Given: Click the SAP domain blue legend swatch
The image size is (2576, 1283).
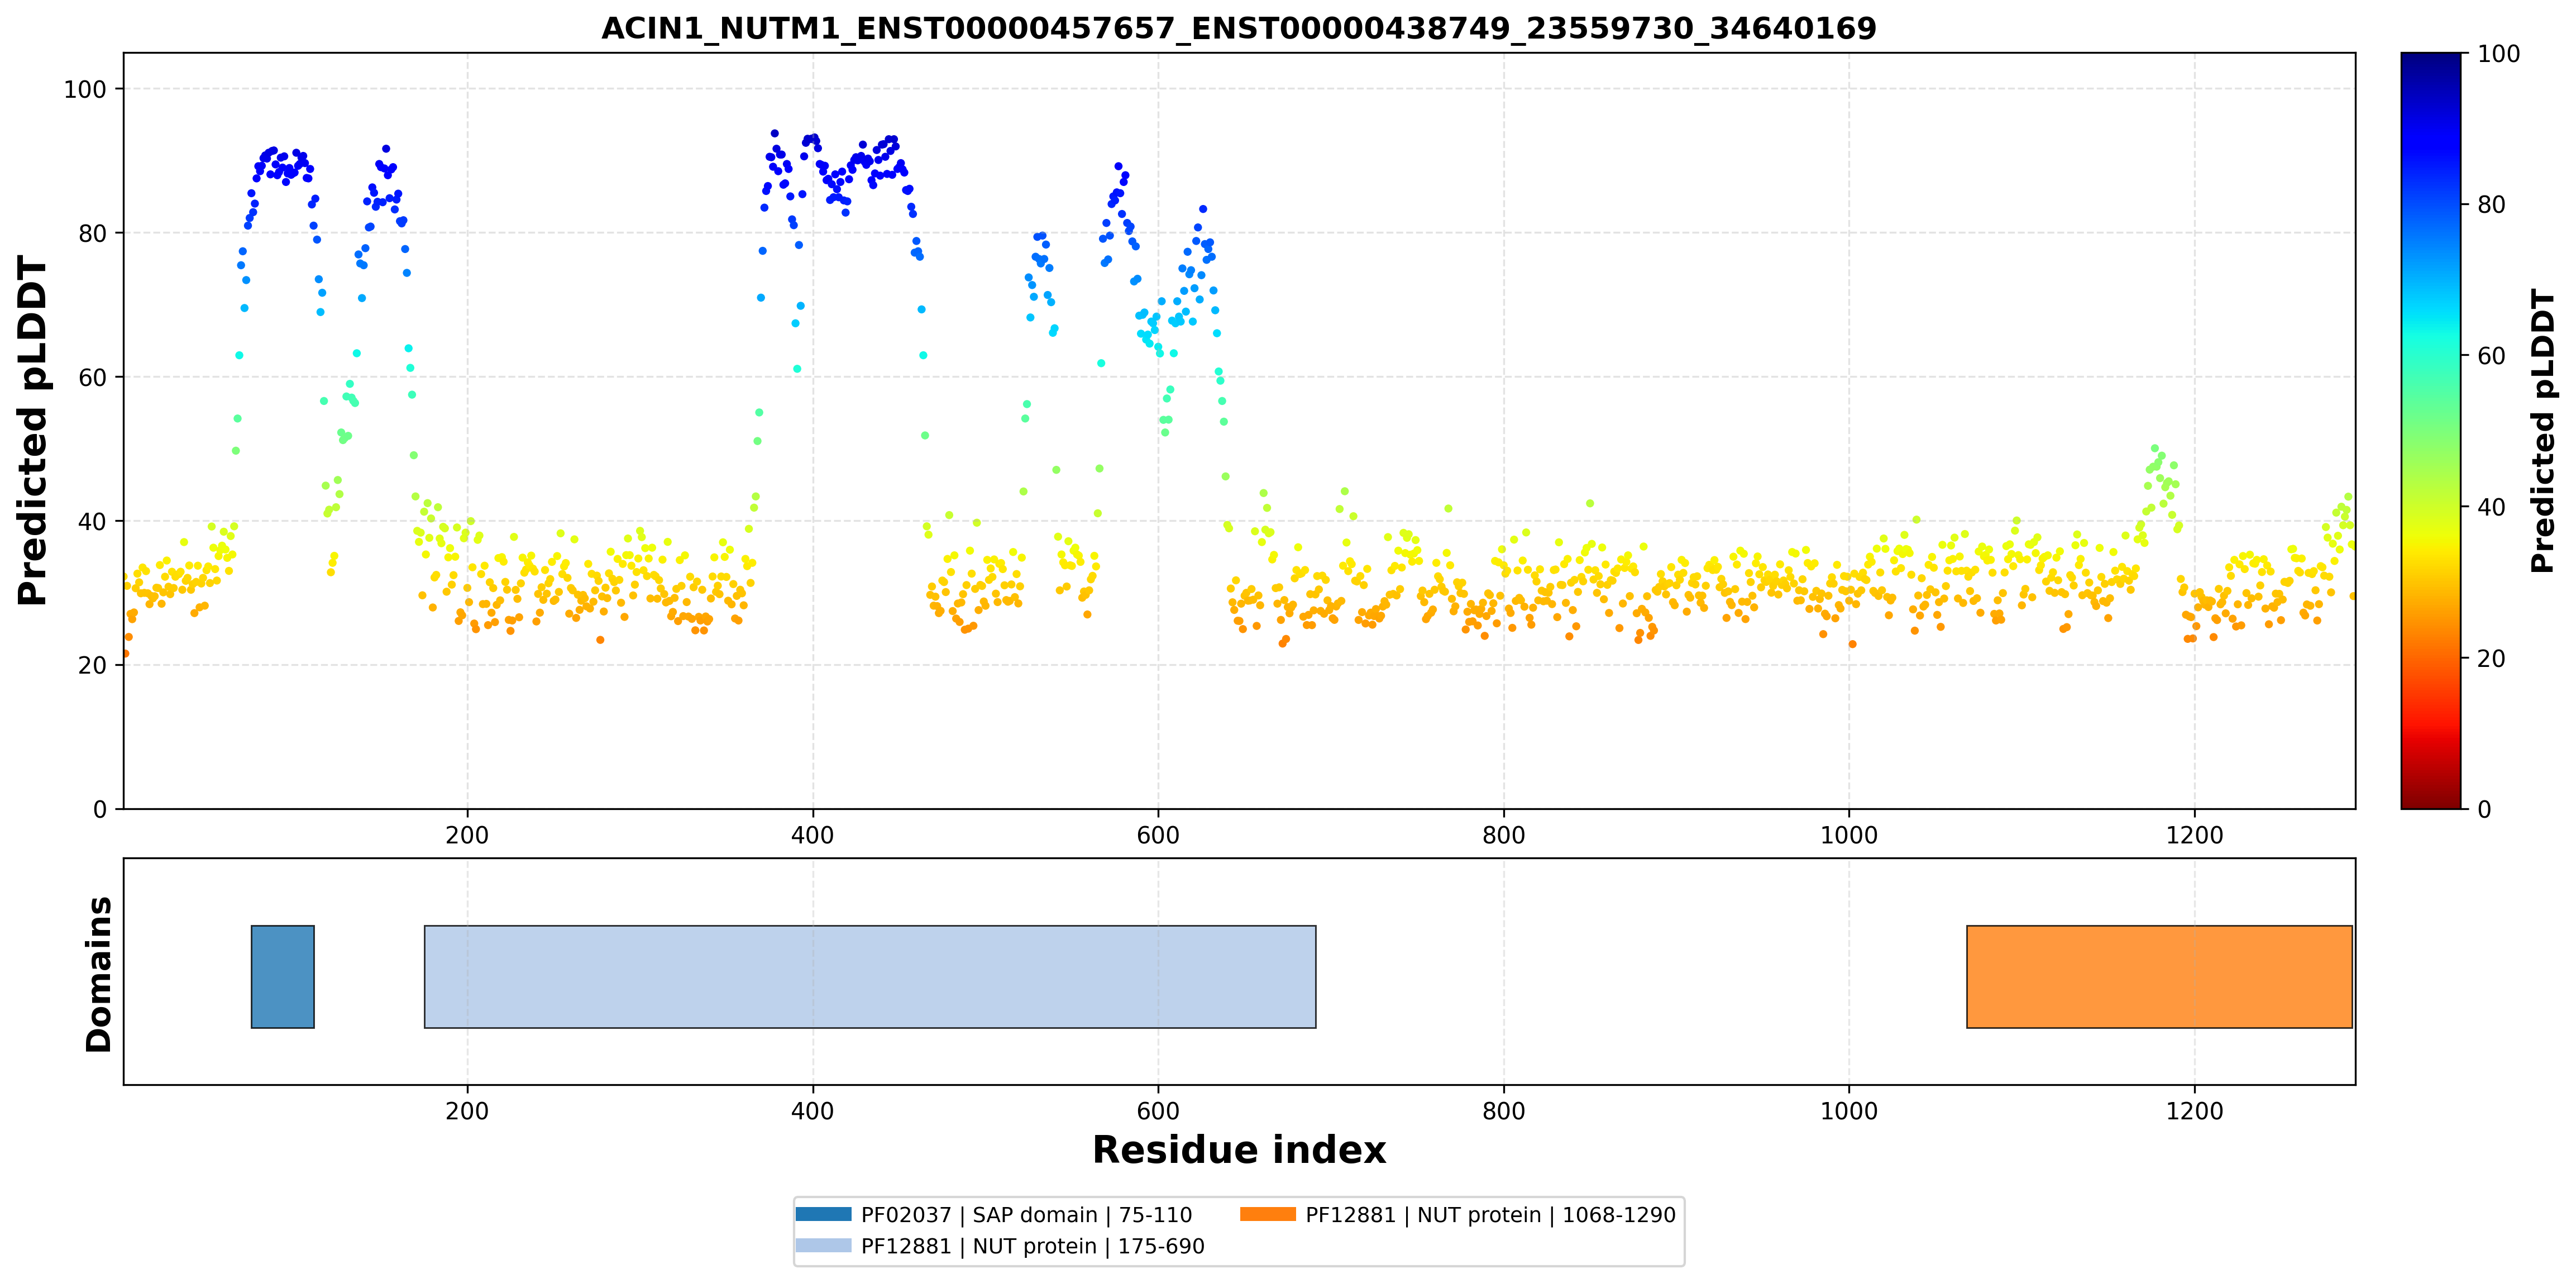Looking at the screenshot, I should click(823, 1214).
